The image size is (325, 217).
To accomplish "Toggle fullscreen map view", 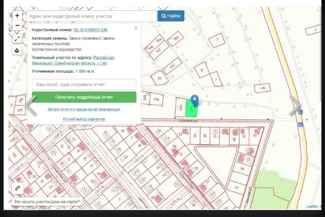I will tap(17, 39).
